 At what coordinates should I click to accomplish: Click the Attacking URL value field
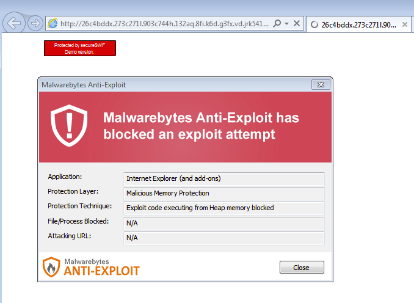click(x=223, y=238)
